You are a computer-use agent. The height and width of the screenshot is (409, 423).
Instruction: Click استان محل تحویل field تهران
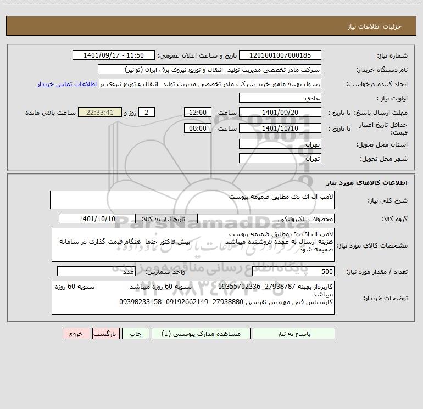280,144
